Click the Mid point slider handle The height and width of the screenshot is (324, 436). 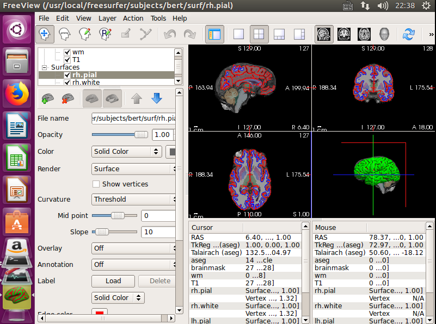click(118, 215)
